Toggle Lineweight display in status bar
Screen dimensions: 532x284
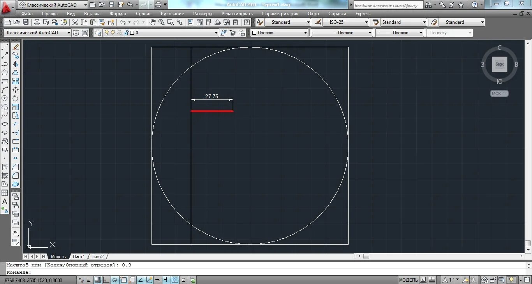[166, 280]
